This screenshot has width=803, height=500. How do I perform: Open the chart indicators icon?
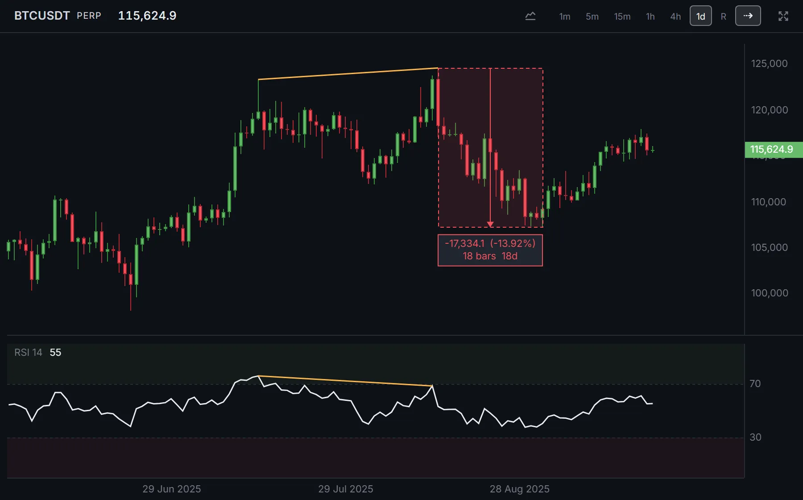click(530, 16)
